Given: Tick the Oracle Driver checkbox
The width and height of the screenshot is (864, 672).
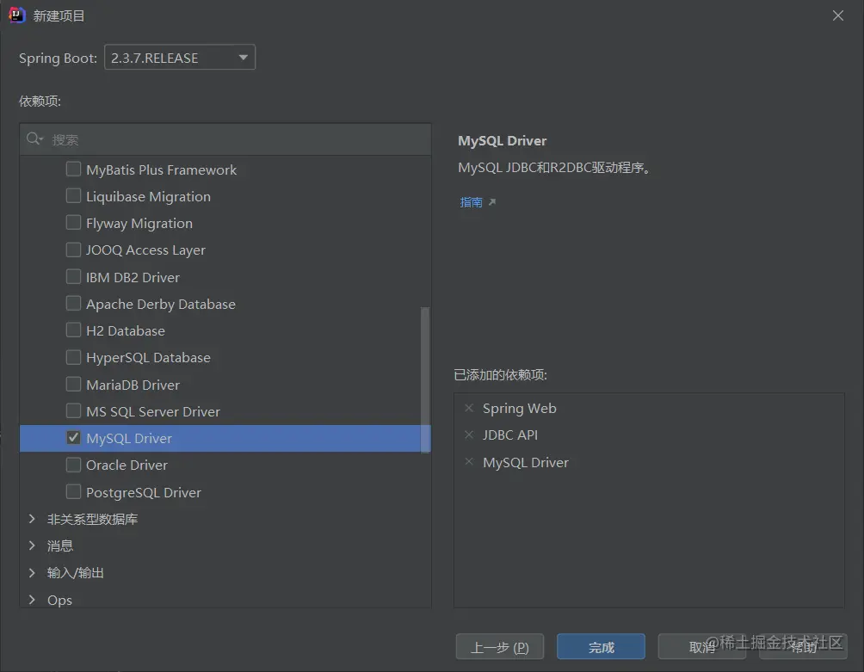Looking at the screenshot, I should tap(73, 465).
